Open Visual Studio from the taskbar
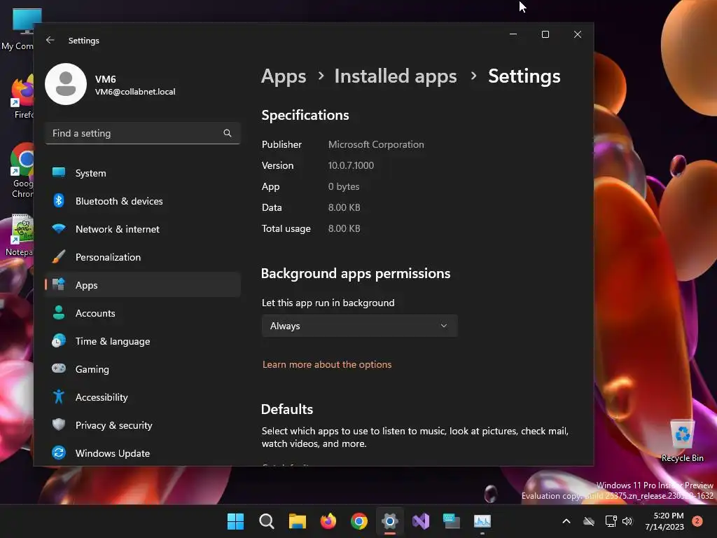The width and height of the screenshot is (717, 538). (421, 521)
